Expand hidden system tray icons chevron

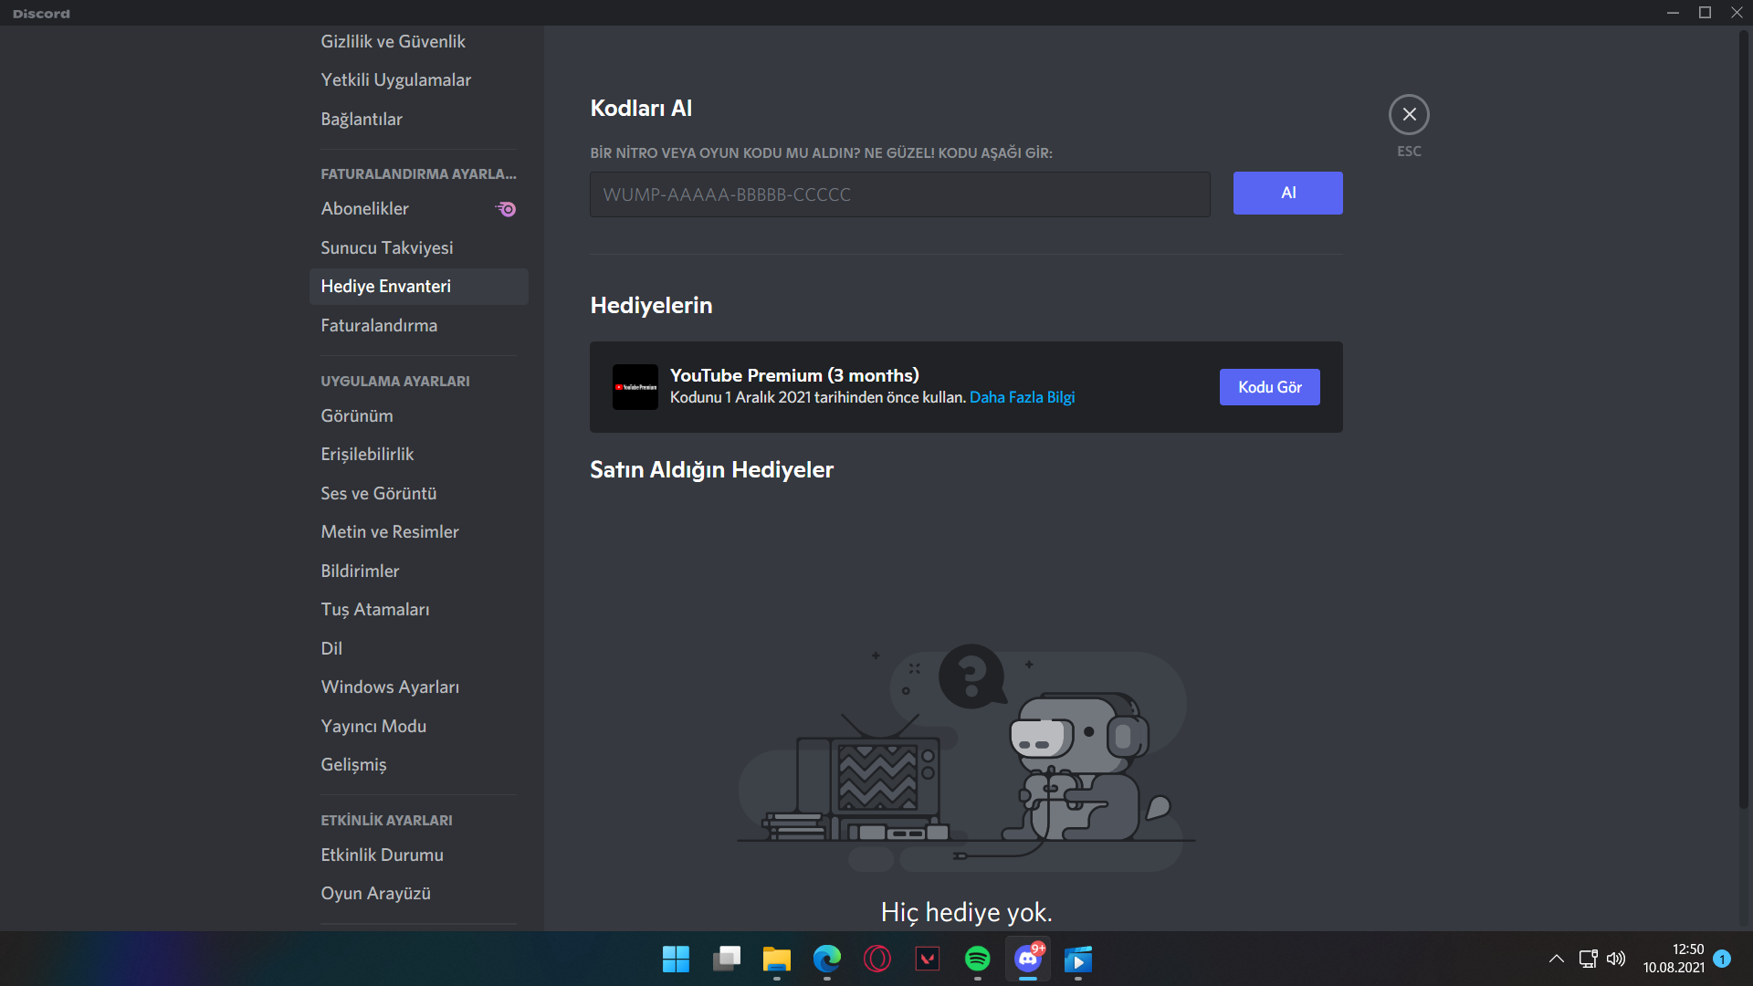click(x=1557, y=959)
